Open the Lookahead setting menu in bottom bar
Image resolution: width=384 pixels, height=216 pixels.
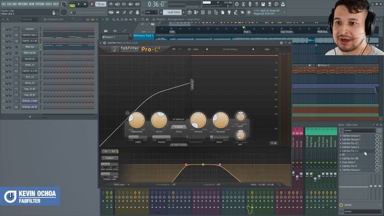point(218,185)
